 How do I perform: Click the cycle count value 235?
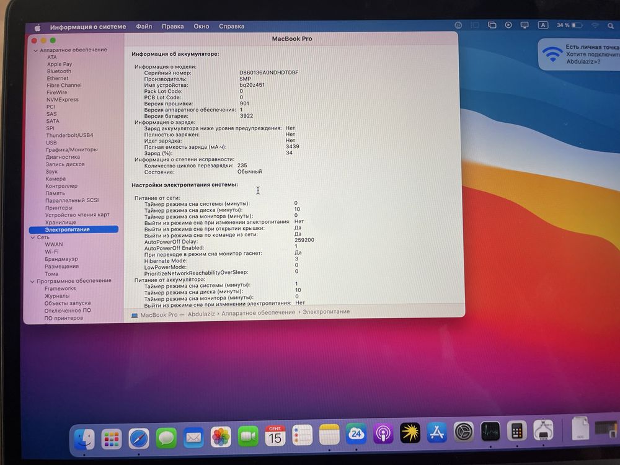(x=242, y=166)
